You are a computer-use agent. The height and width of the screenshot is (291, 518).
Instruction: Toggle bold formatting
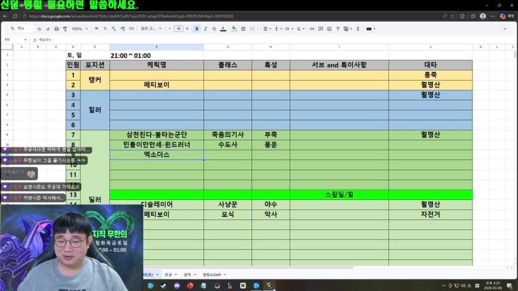pos(197,28)
